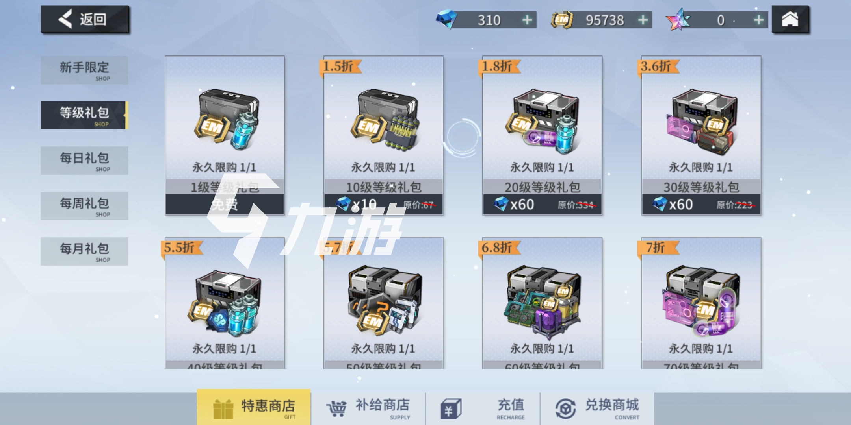
Task: Go back with the 返回 button
Action: point(85,19)
